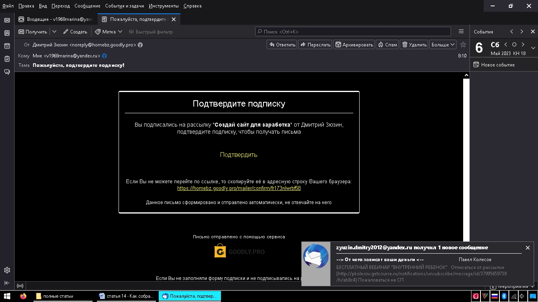Open the Chat sidebar icon
Image resolution: width=538 pixels, height=302 pixels.
[x=7, y=72]
